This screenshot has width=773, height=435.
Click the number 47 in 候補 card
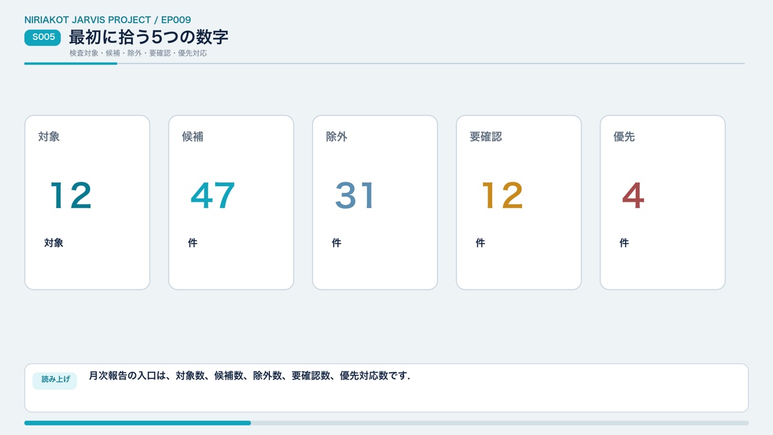[x=213, y=195]
